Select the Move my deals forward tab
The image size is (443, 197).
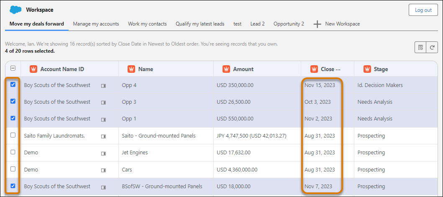[x=37, y=24]
